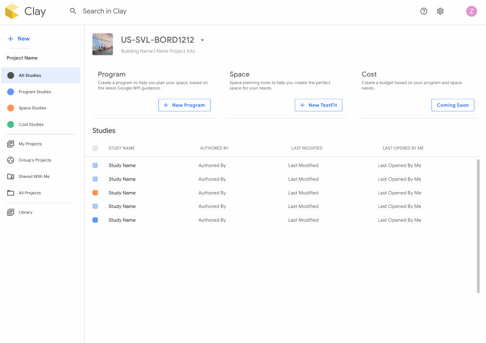Click the New Program button
Image resolution: width=486 pixels, height=343 pixels.
pyautogui.click(x=184, y=105)
